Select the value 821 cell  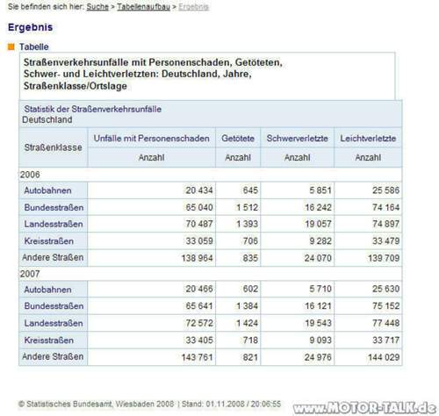click(238, 357)
